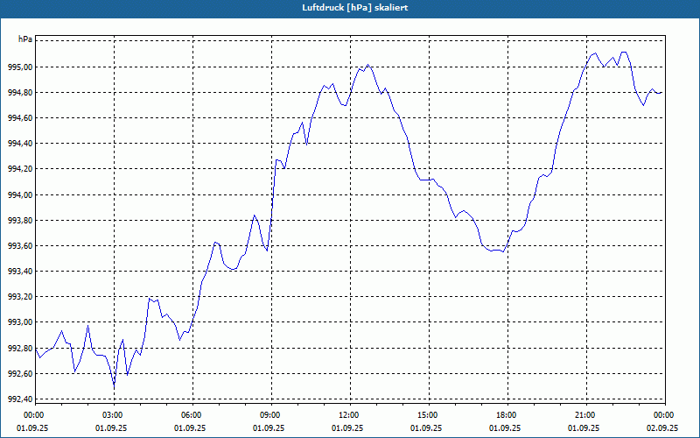Screen dimensions: 700x438
Task: Click the 06:00 time axis label
Action: coord(192,415)
